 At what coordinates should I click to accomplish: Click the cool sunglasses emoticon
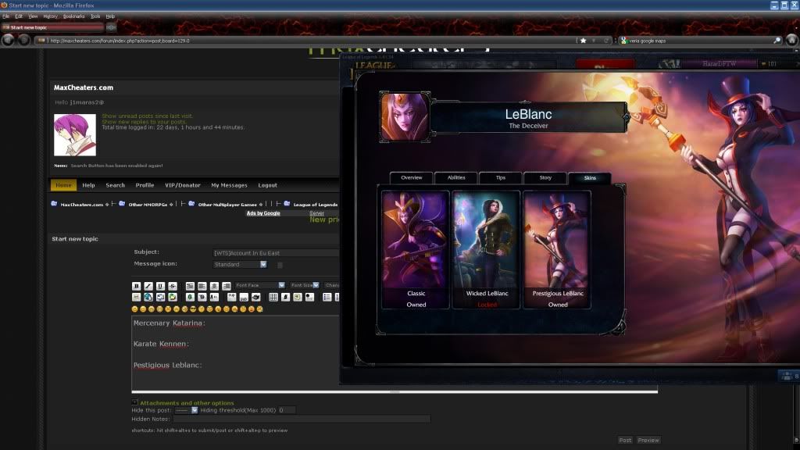[x=194, y=307]
